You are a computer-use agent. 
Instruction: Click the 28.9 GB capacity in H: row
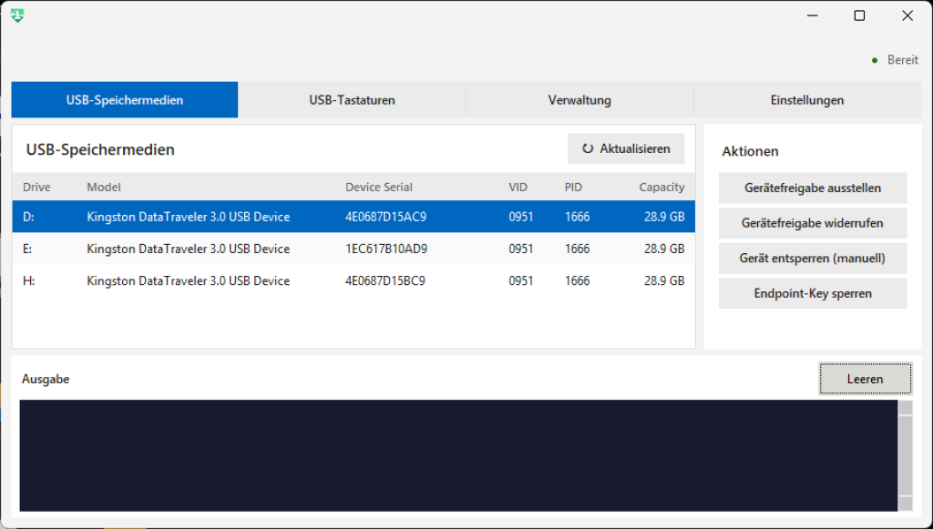pos(664,281)
